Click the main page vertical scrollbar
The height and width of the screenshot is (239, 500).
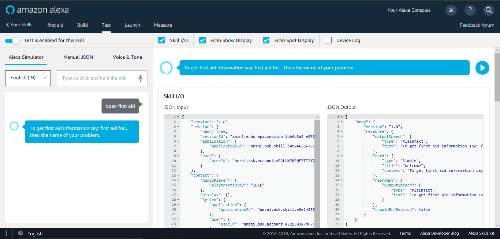497,77
